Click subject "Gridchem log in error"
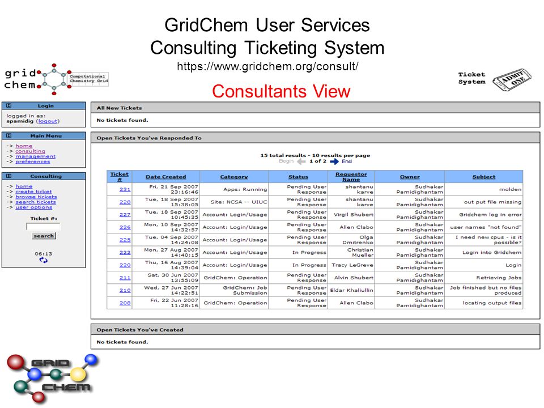 pos(490,215)
